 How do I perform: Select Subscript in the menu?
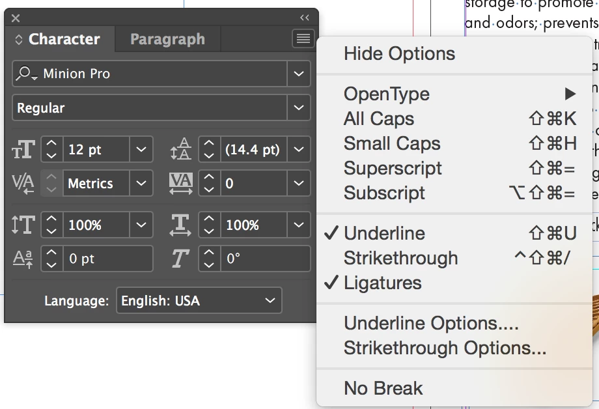(454, 193)
